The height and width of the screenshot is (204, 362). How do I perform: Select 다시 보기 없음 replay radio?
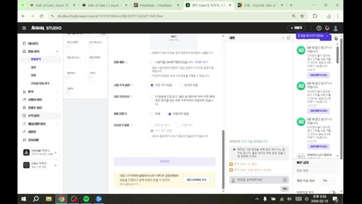(152, 130)
